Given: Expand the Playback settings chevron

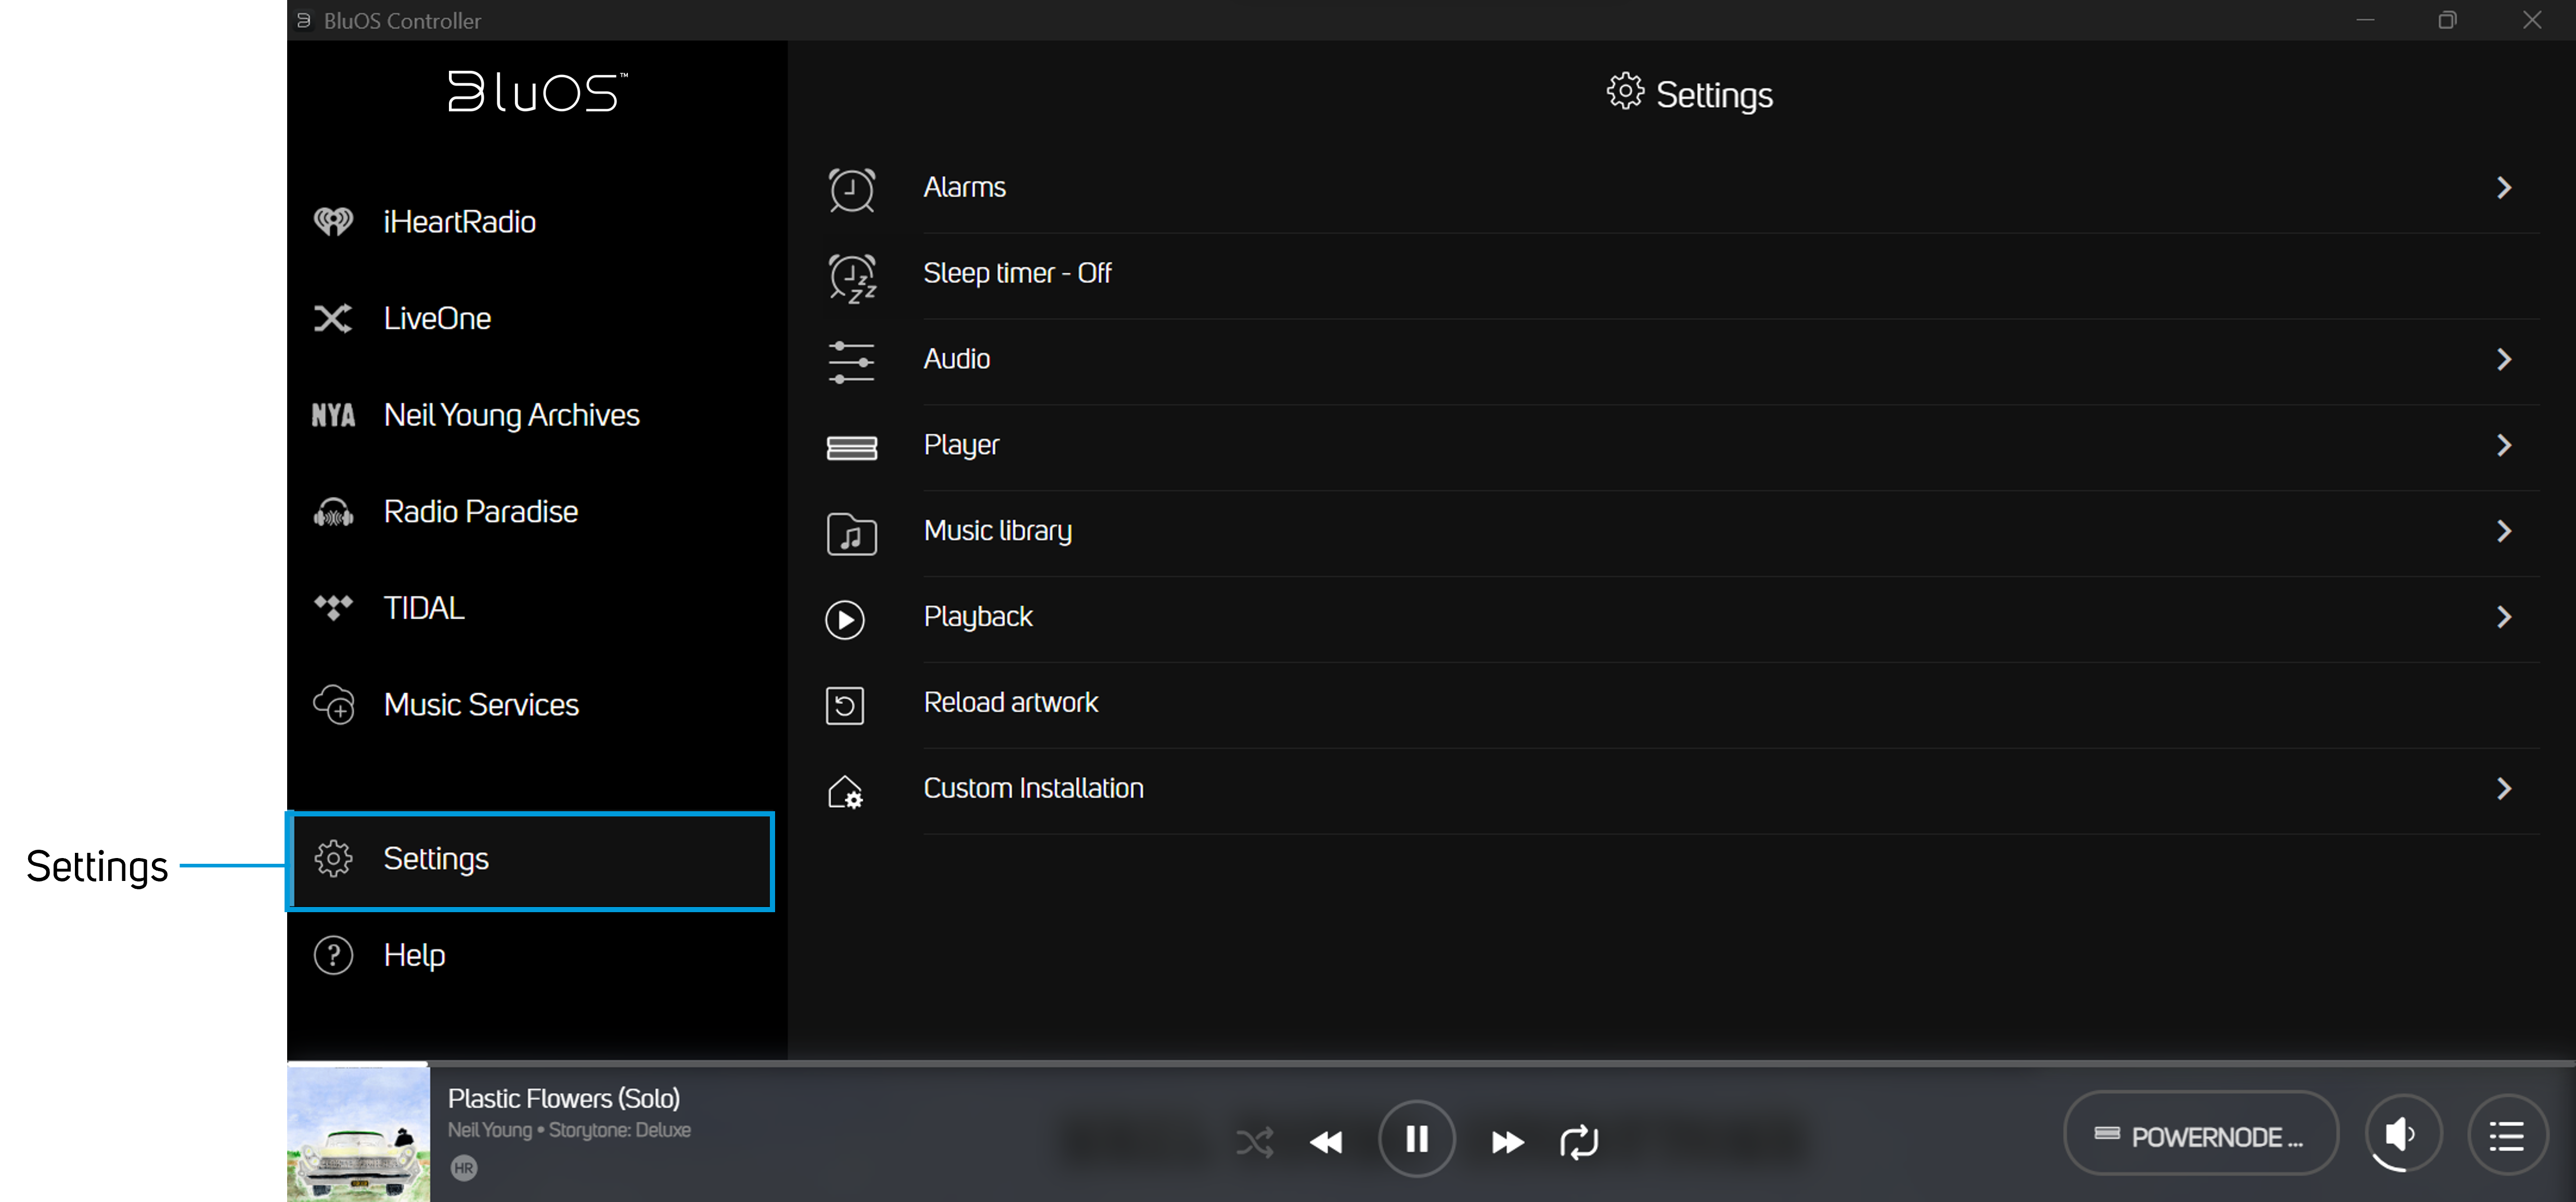Looking at the screenshot, I should click(x=2503, y=617).
